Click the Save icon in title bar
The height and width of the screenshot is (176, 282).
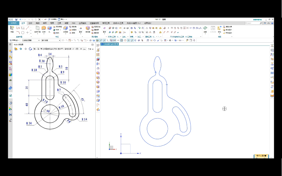coord(16,19)
